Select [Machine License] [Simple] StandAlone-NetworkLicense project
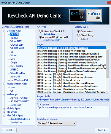This screenshot has width=111, height=134. (x=71, y=54)
